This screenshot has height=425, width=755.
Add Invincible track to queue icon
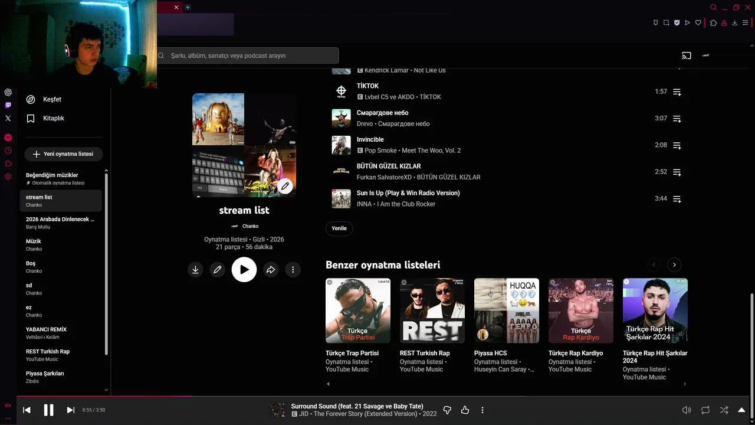point(677,145)
